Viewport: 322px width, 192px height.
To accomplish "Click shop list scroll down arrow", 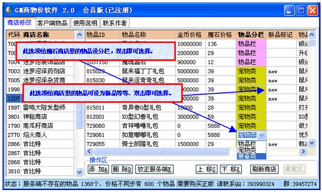I will (79, 172).
